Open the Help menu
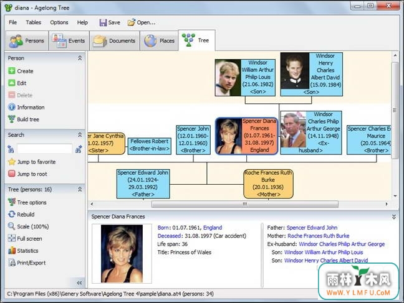Viewport: 404px width, 303px height. [82, 22]
